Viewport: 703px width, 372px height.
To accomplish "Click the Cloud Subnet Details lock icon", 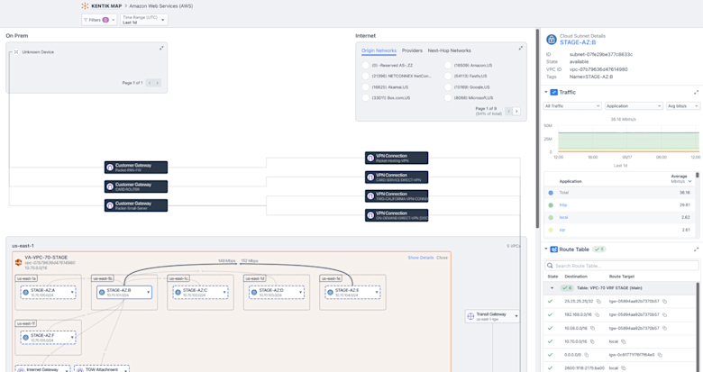I will tap(551, 40).
